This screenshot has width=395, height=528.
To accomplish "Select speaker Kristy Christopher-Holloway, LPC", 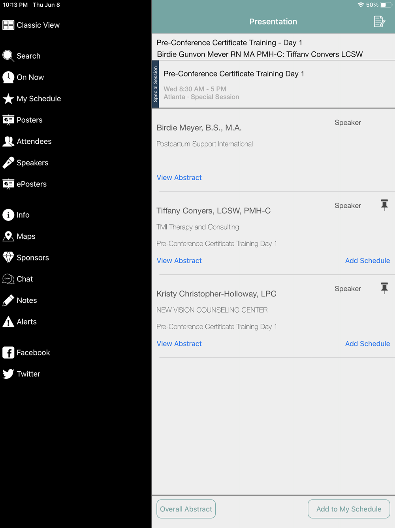I will tap(216, 294).
